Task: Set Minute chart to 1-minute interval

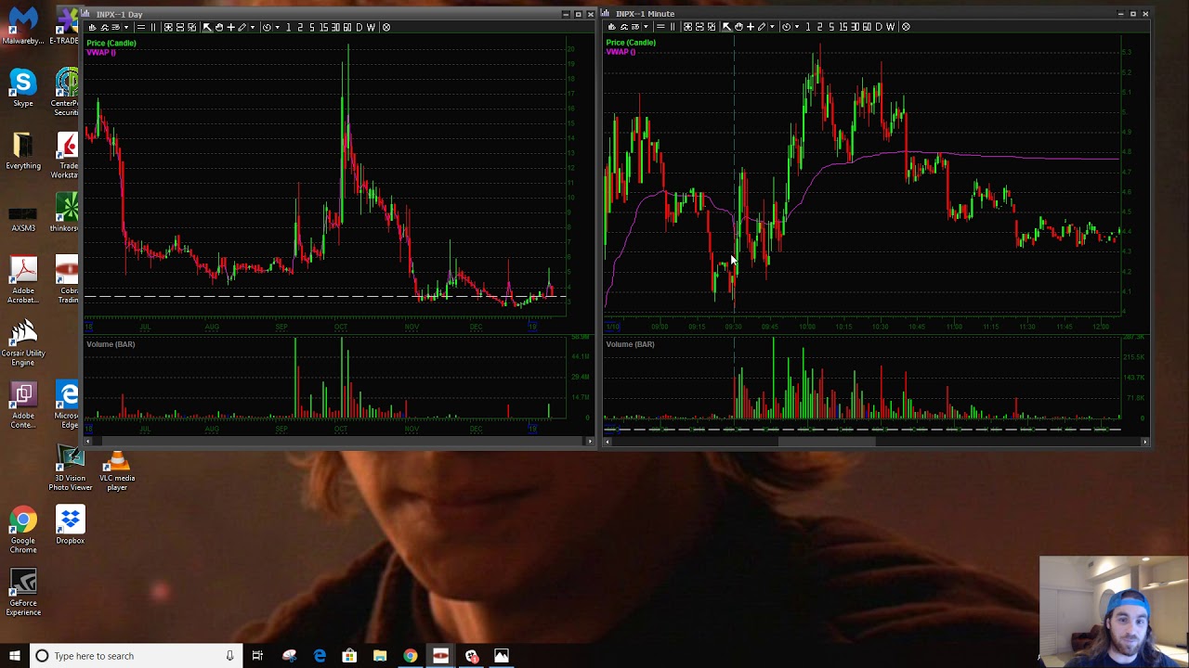Action: (807, 27)
